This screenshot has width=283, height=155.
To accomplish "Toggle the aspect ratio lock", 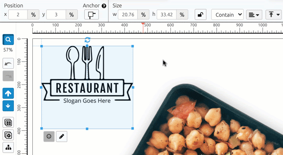I will pos(200,15).
